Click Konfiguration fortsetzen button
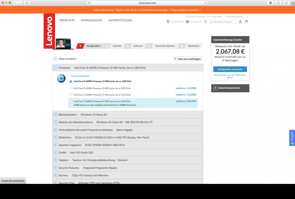This screenshot has width=295, height=199. tap(230, 69)
